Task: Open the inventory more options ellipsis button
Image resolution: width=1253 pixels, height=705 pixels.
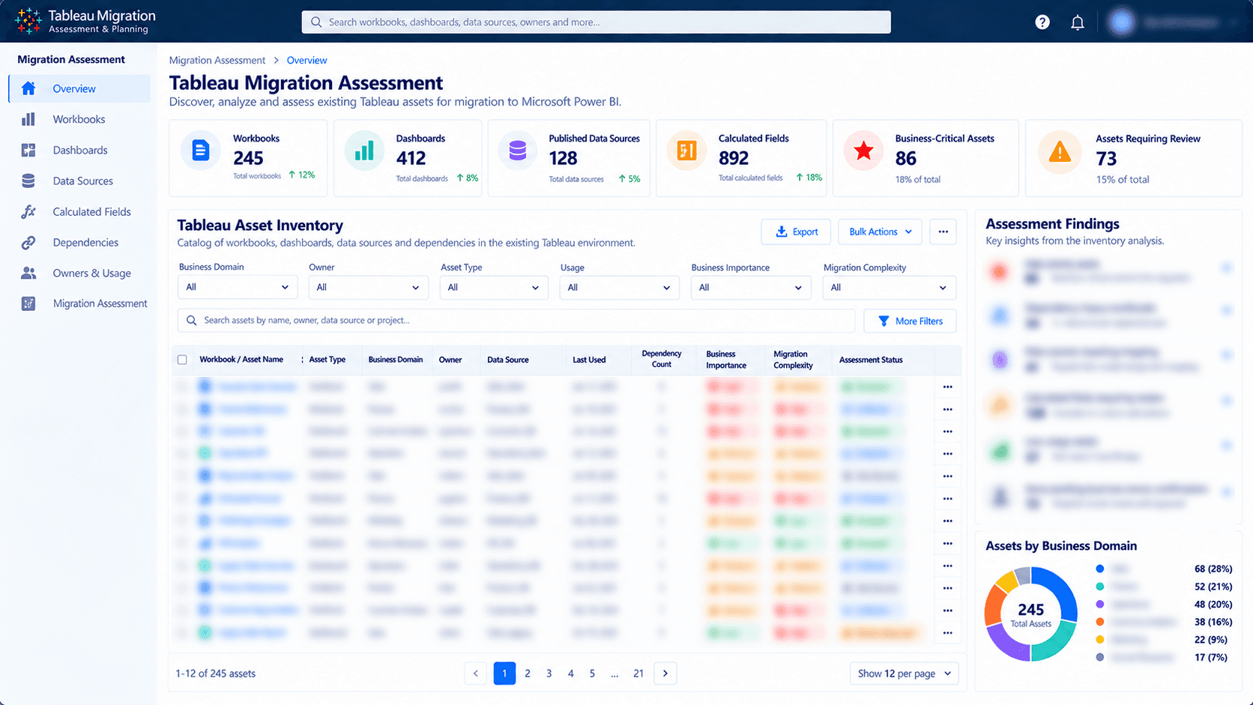Action: (x=943, y=232)
